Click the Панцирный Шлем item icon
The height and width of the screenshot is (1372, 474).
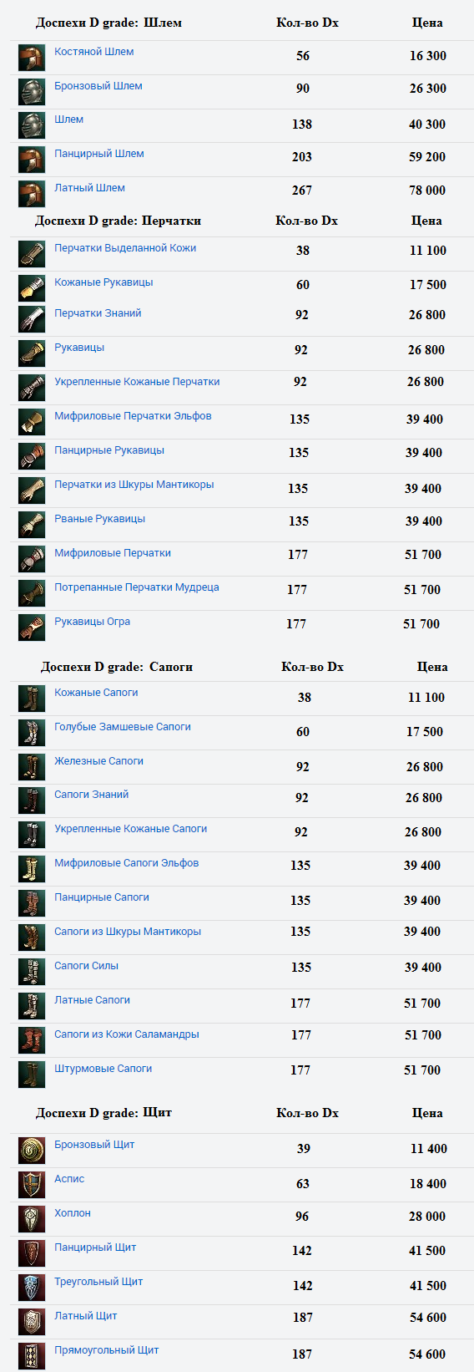pyautogui.click(x=32, y=160)
